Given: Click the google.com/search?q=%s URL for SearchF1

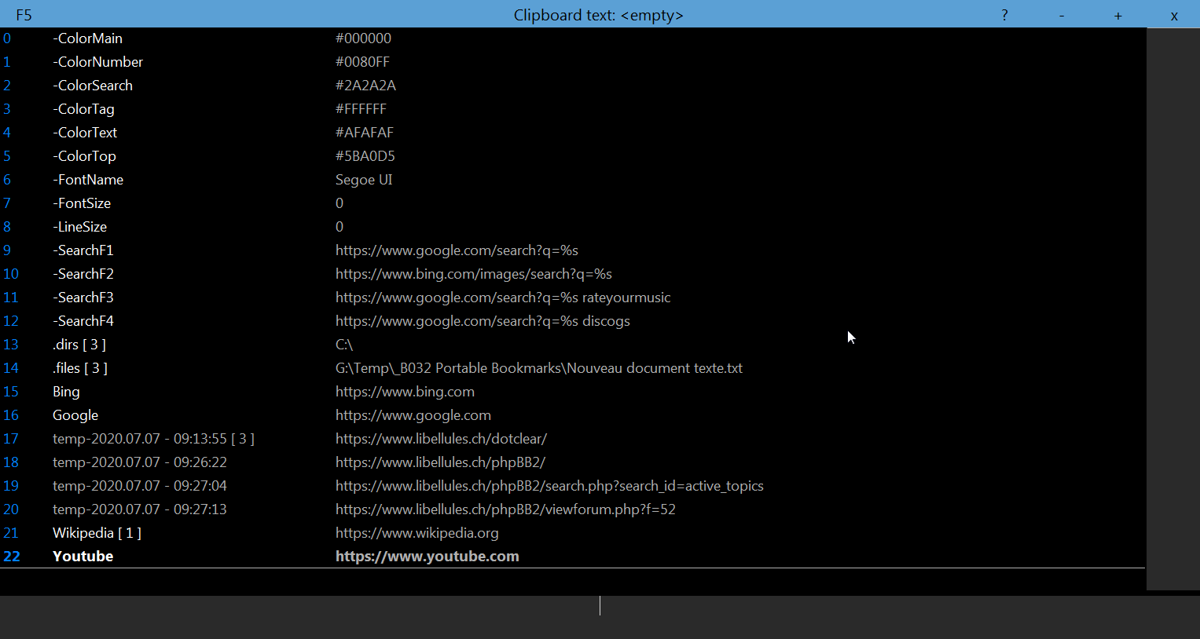Looking at the screenshot, I should click(x=457, y=250).
